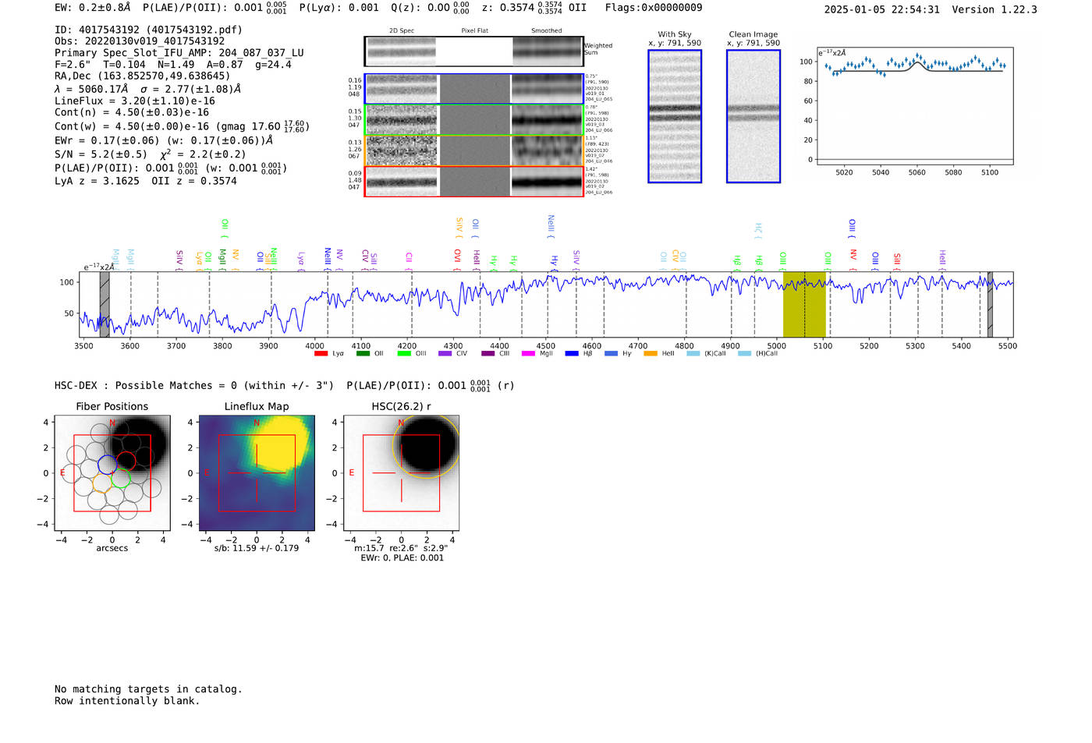1092x743 pixels.
Task: Click the blue fiber circle in Fiber Positions
Action: pyautogui.click(x=108, y=466)
